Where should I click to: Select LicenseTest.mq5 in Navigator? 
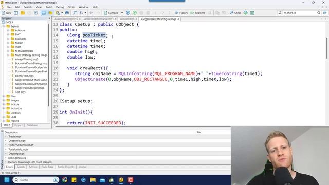coord(24,76)
